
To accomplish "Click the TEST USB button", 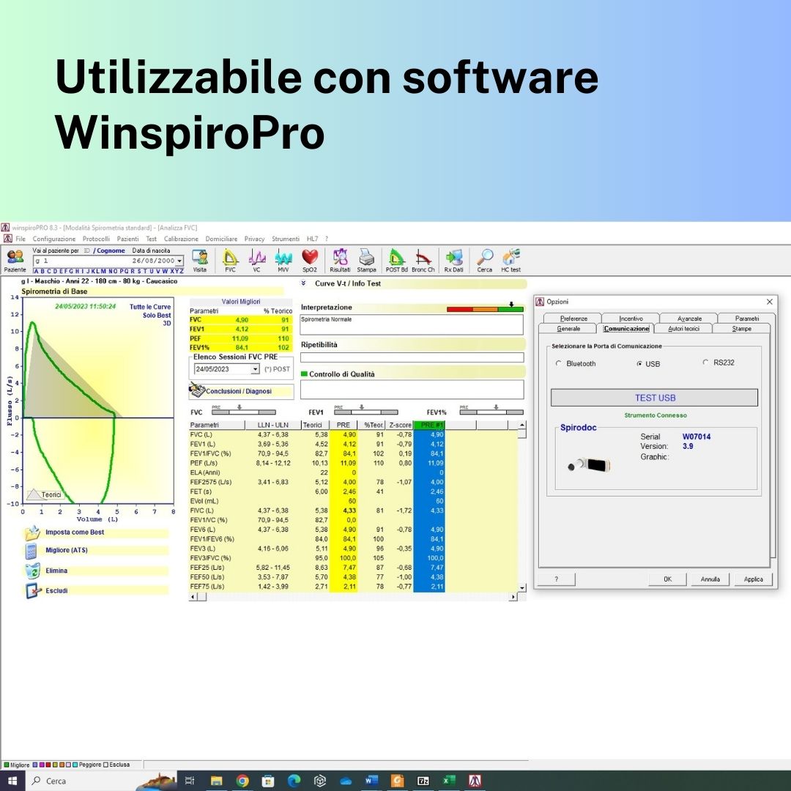I will pos(654,398).
